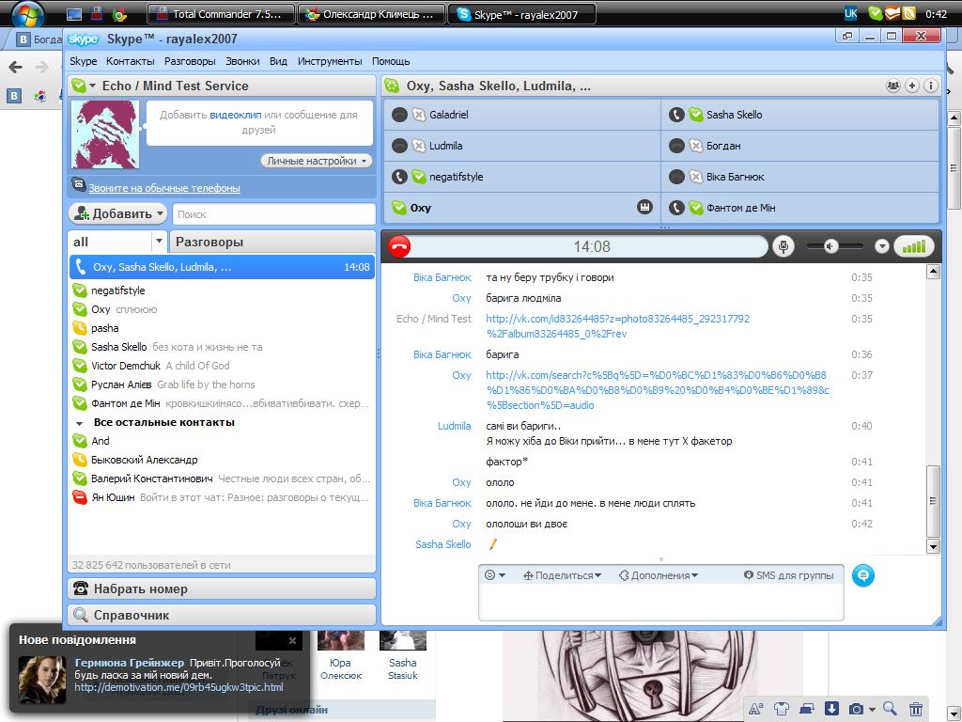Screen dimensions: 962x722
Task: Open the Поделиться share dropdown
Action: click(562, 575)
